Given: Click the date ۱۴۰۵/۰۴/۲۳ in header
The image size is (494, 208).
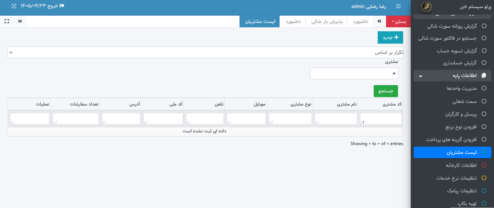Looking at the screenshot, I should point(33,6).
